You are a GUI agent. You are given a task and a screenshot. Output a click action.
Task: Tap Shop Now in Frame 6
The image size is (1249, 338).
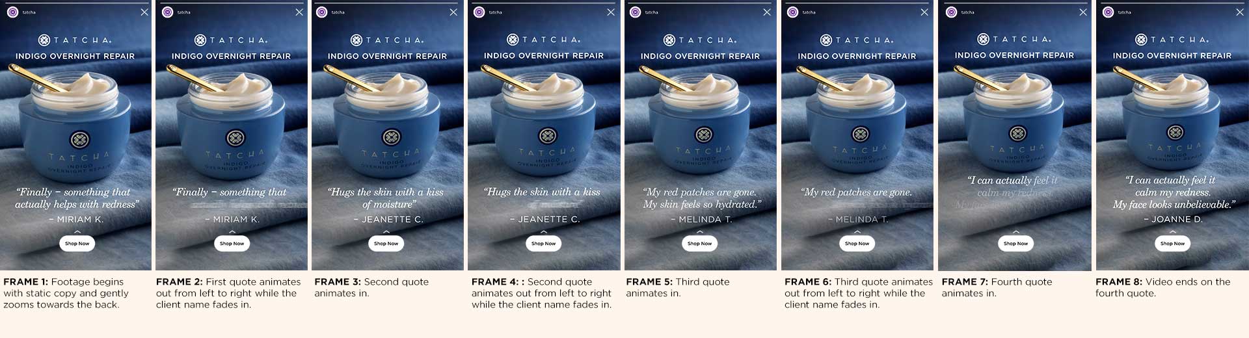tap(857, 243)
